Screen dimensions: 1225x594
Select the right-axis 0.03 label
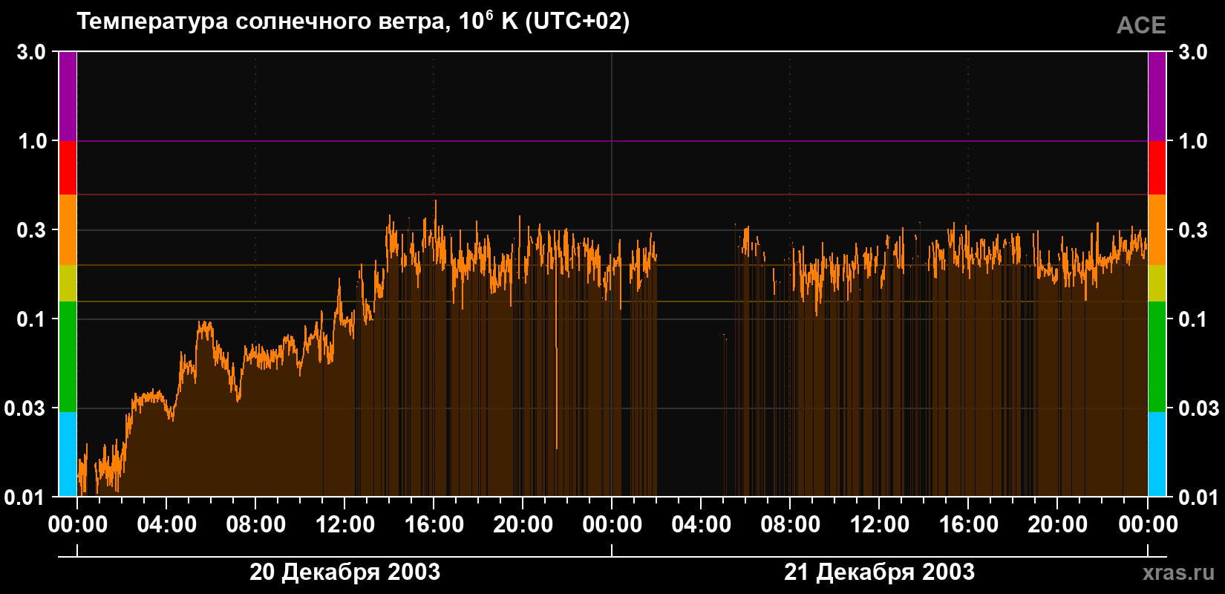click(x=1199, y=408)
